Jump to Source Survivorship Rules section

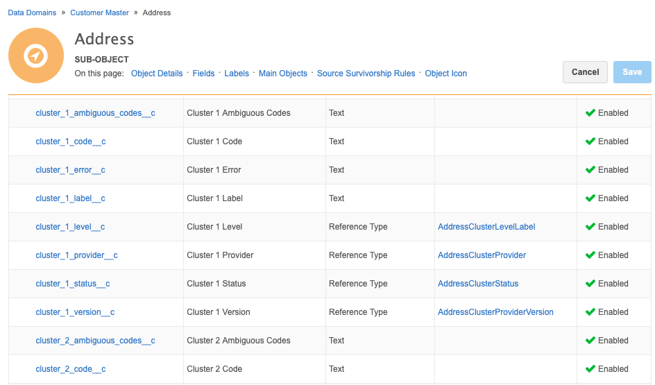(x=366, y=74)
